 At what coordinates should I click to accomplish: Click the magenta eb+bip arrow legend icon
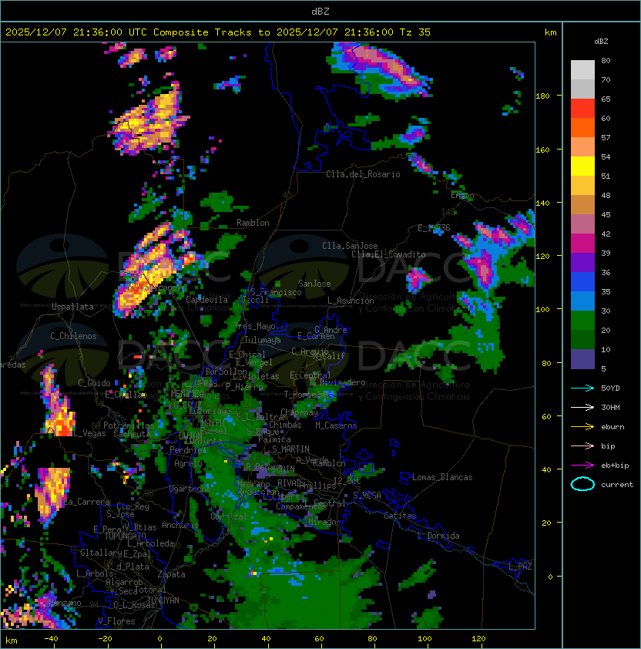click(x=582, y=466)
